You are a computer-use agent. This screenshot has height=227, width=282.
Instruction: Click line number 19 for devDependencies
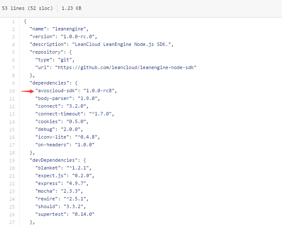point(12,160)
